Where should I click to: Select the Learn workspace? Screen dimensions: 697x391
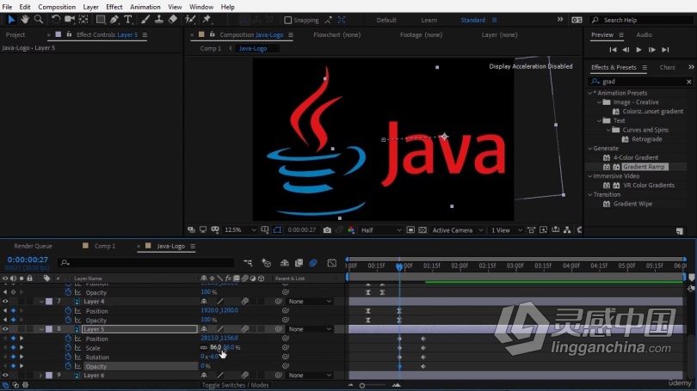[429, 20]
